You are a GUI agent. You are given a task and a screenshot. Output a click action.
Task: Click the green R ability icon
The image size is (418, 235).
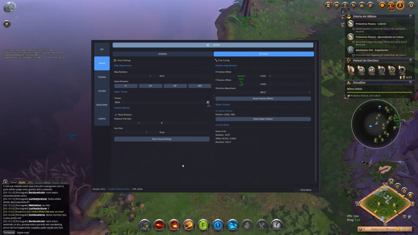coord(203,225)
